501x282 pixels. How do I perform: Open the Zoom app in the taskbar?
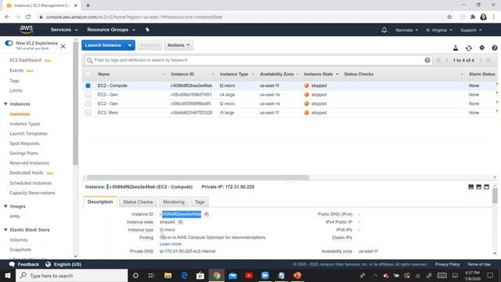coord(265,275)
